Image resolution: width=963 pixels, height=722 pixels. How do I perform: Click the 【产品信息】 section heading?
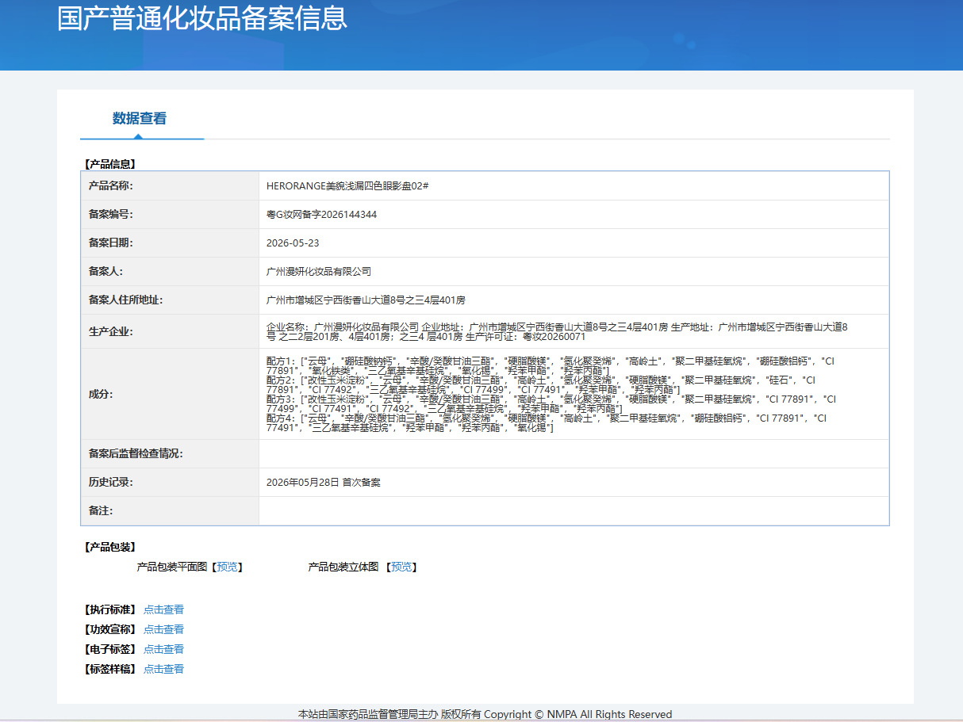pyautogui.click(x=109, y=164)
